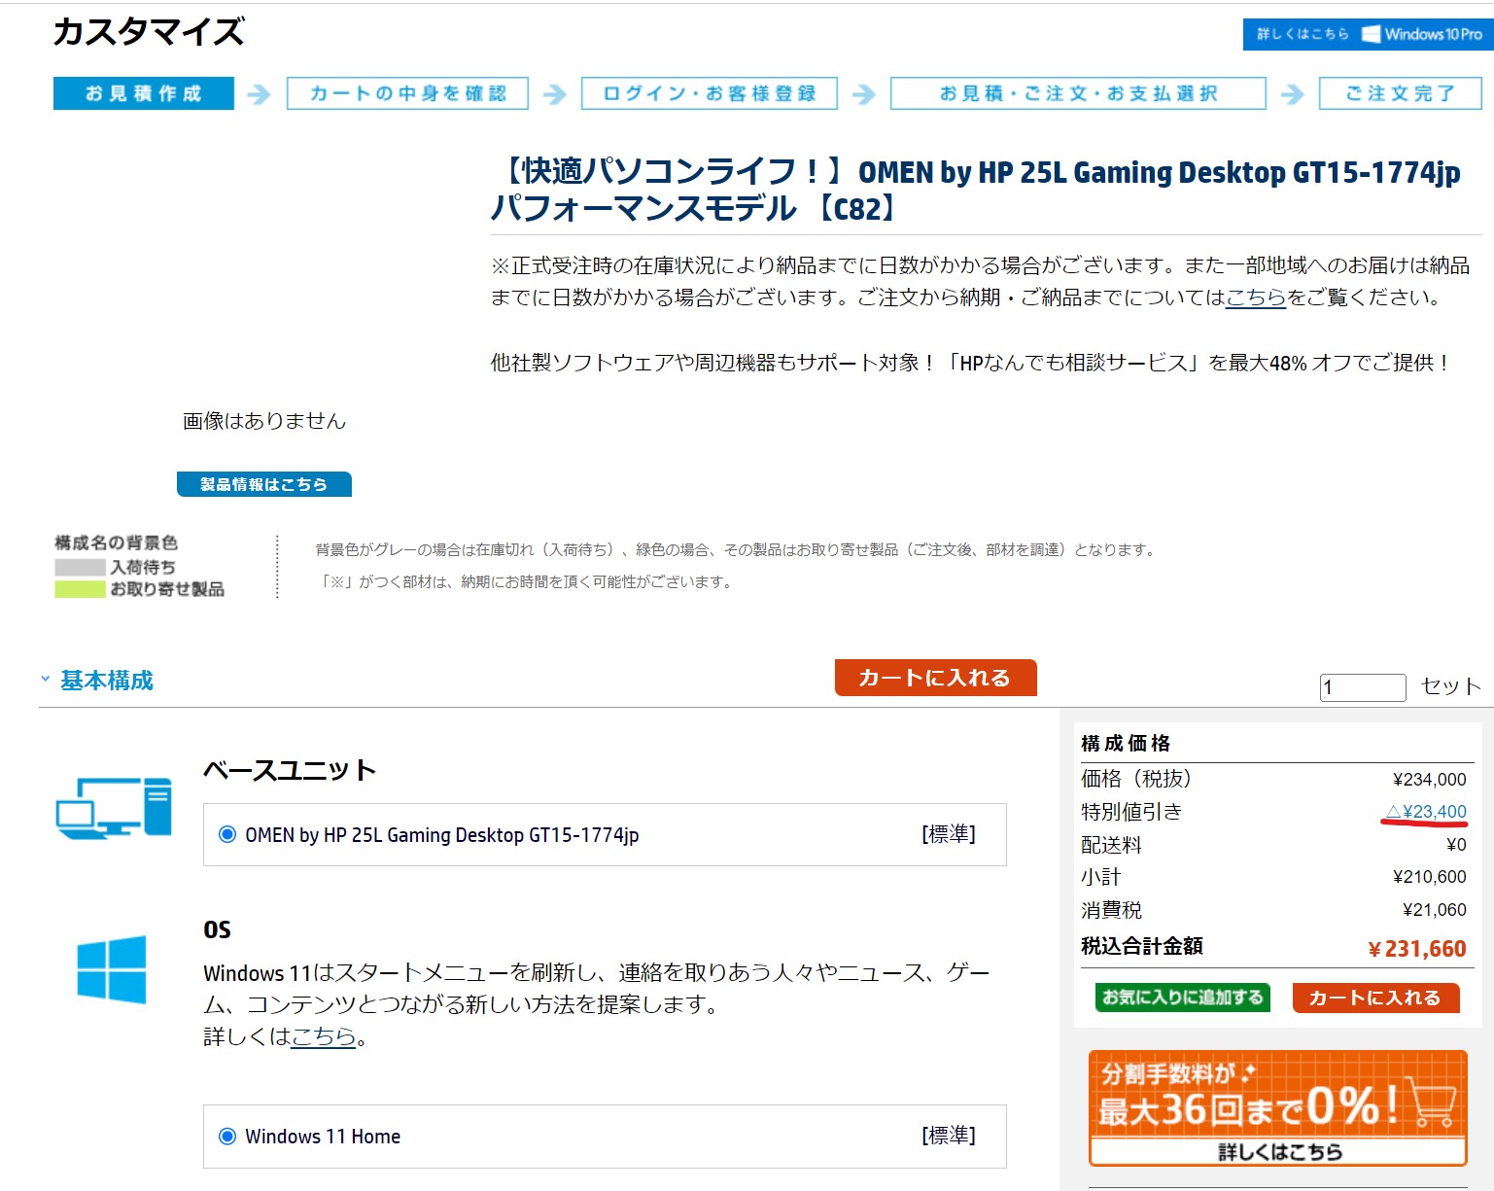Image resolution: width=1494 pixels, height=1191 pixels.
Task: Open the こちら link about delivery times
Action: click(1256, 298)
